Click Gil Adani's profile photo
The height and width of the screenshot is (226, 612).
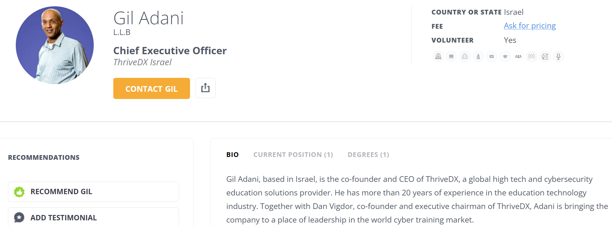coord(55,45)
